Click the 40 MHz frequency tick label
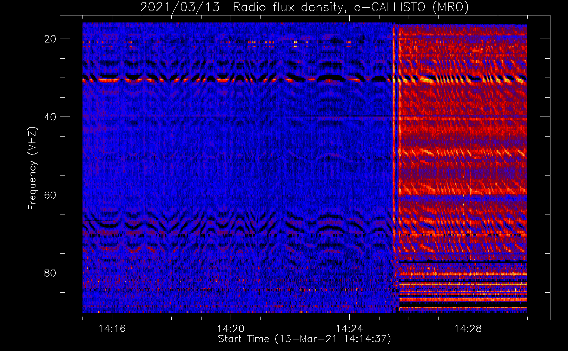Image resolution: width=568 pixels, height=351 pixels. (x=50, y=117)
